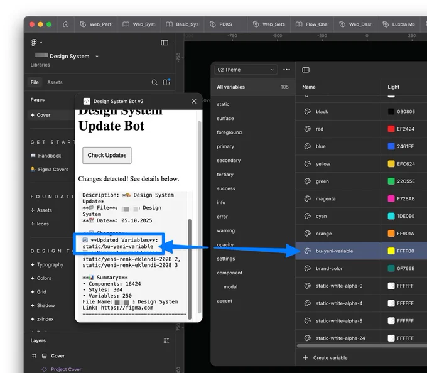This screenshot has height=373, width=427.
Task: Open the PDKS file tab
Action: pyautogui.click(x=225, y=24)
